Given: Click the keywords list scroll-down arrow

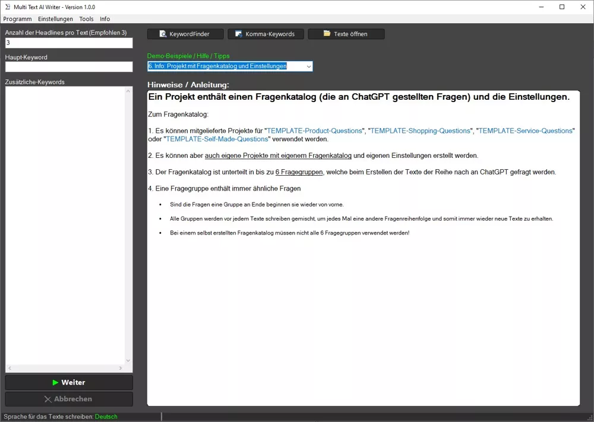Looking at the screenshot, I should point(128,361).
